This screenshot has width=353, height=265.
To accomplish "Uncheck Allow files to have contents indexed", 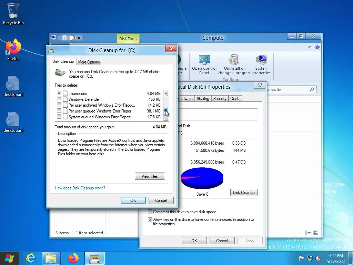I will [x=150, y=219].
